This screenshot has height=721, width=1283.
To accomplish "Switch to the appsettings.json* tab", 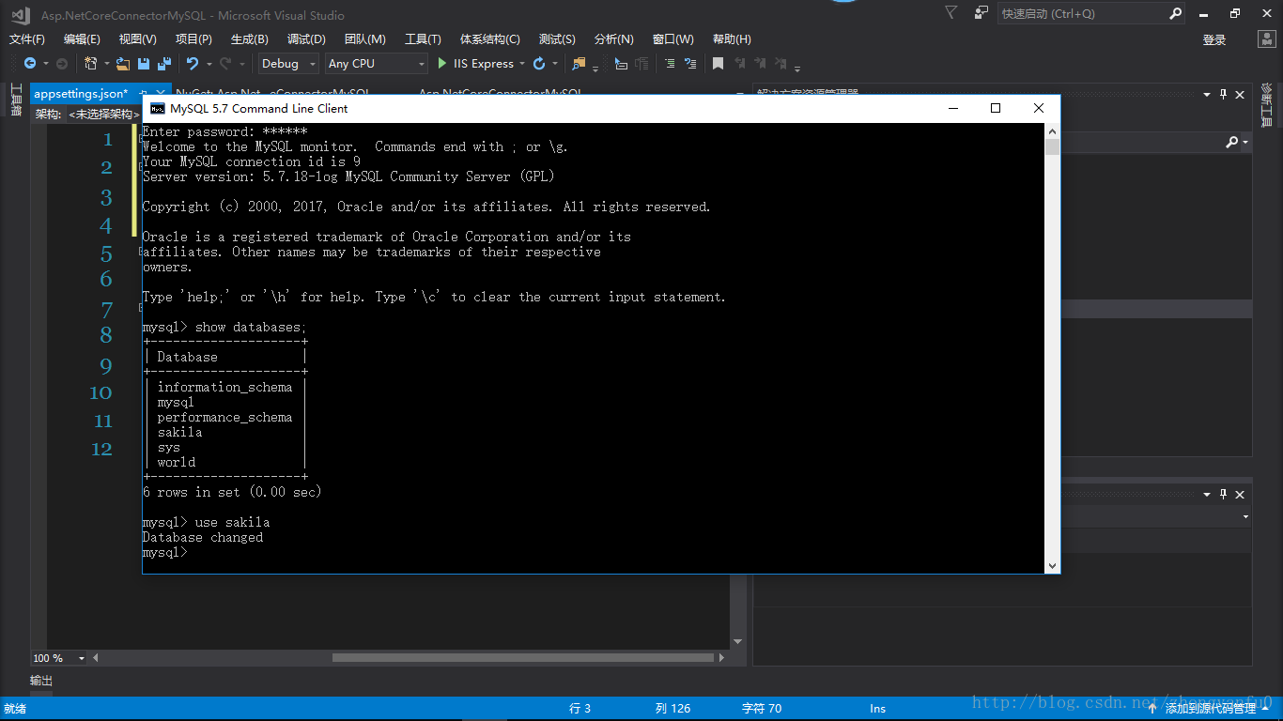I will point(81,94).
